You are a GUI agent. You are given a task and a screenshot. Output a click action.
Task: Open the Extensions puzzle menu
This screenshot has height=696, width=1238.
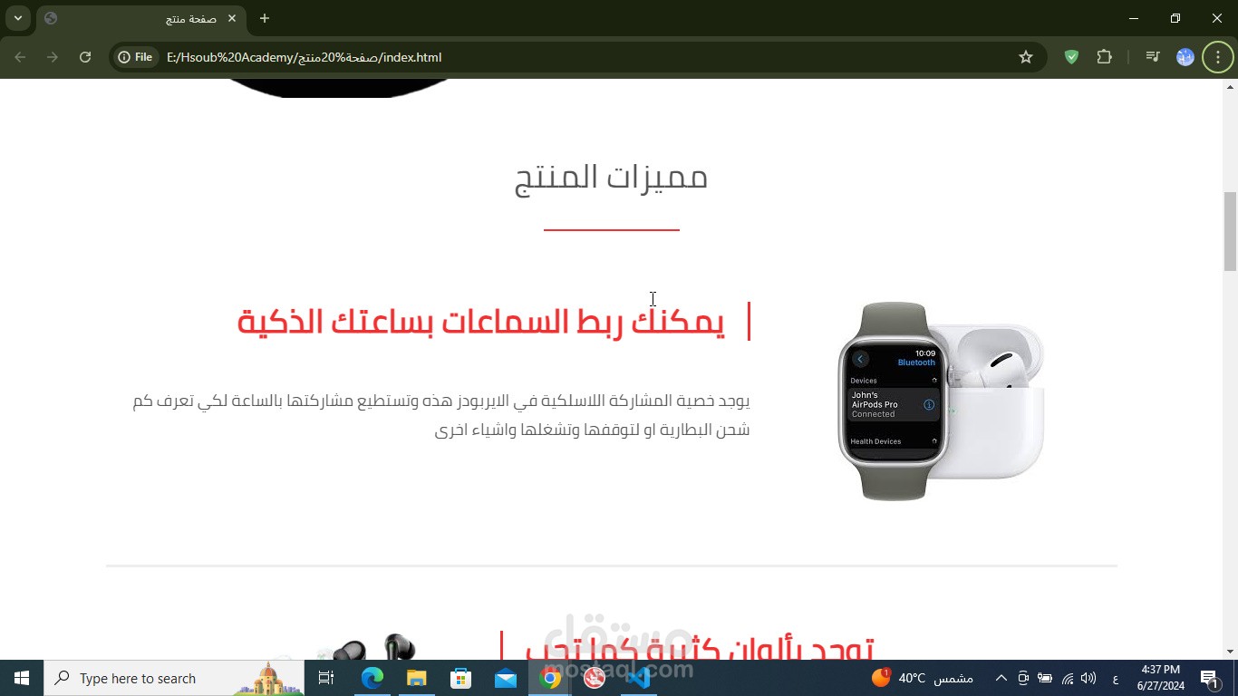(1104, 57)
